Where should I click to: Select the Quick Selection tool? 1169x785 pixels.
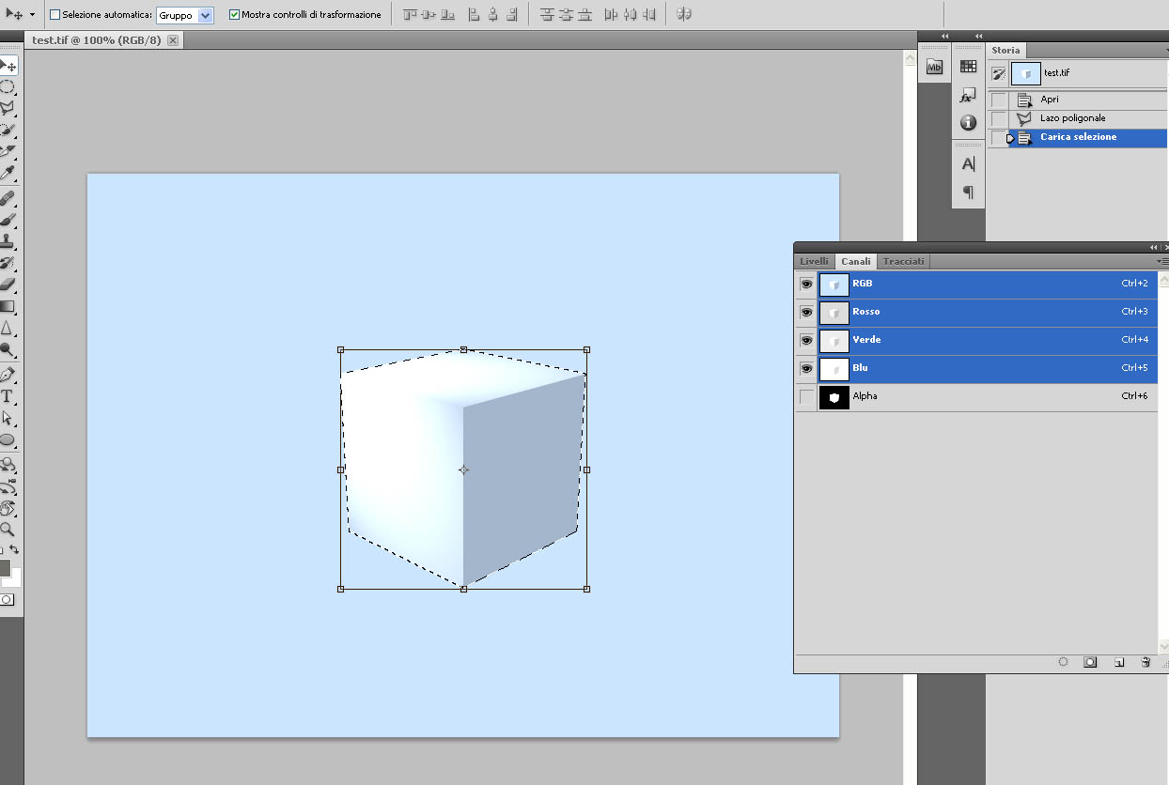[x=8, y=130]
